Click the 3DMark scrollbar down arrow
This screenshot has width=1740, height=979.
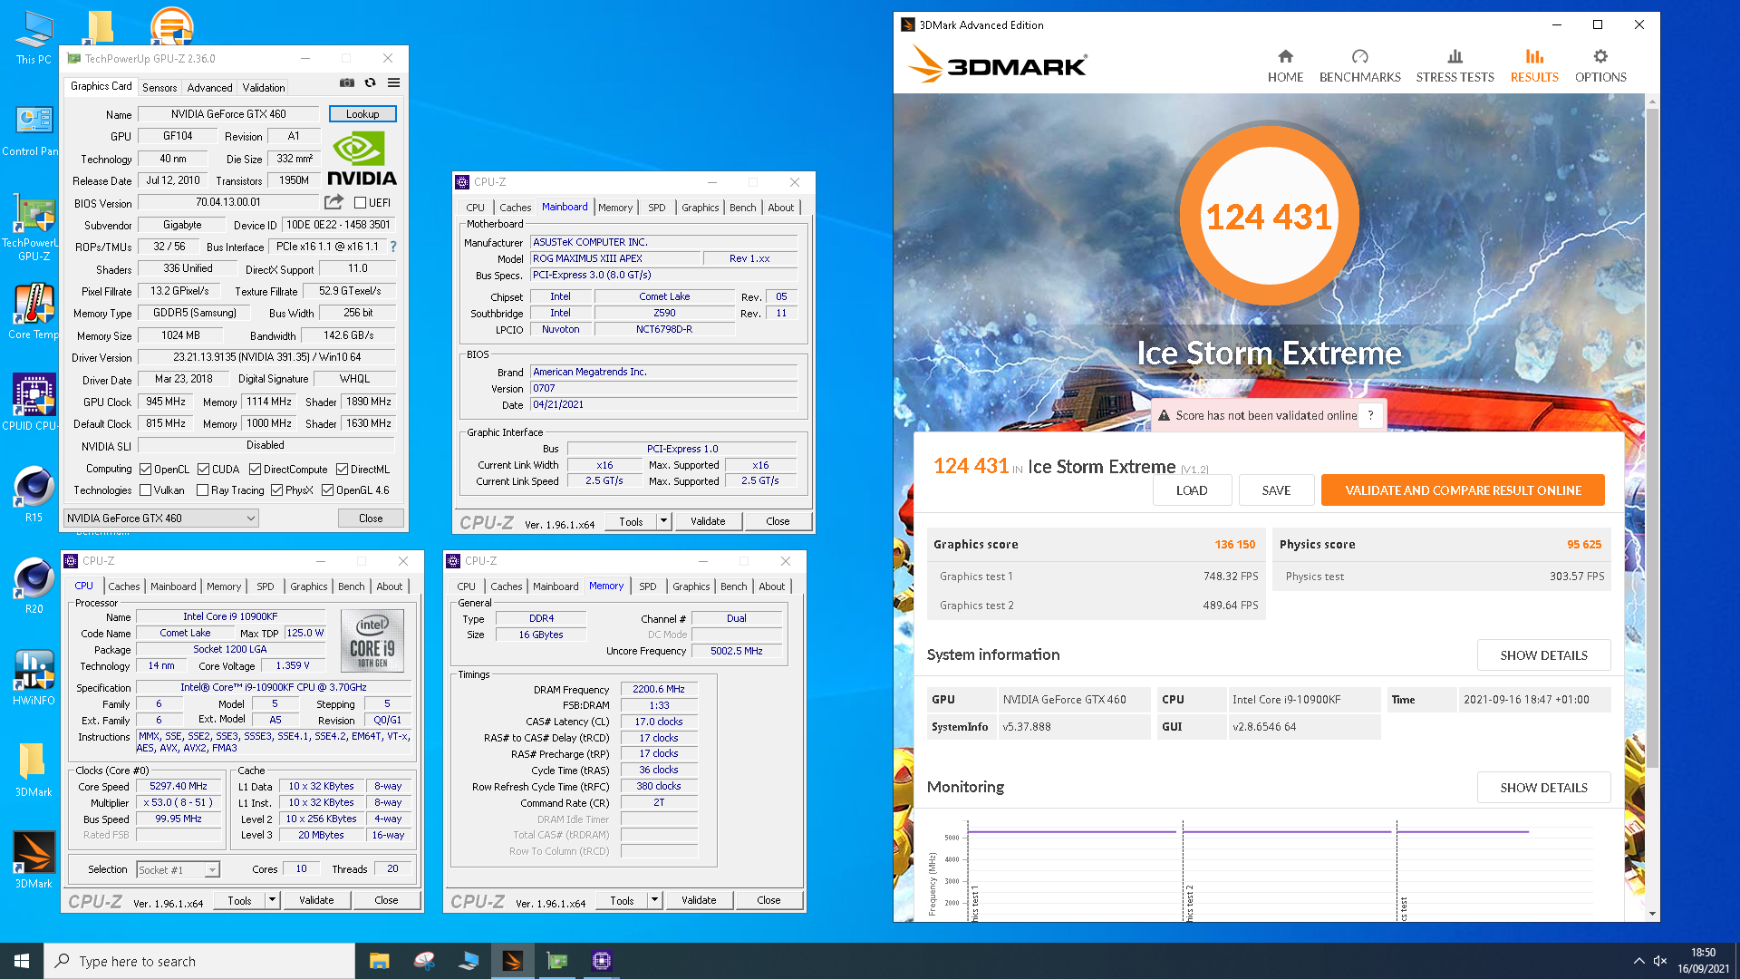pyautogui.click(x=1652, y=914)
